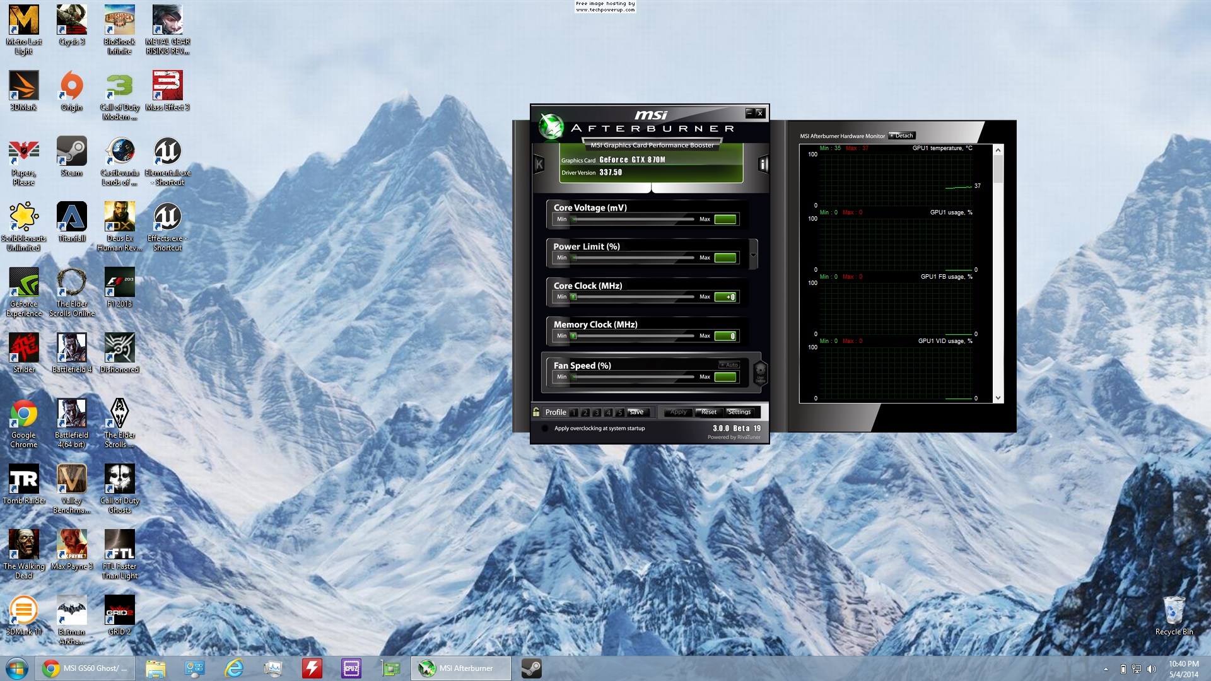Select the Dishonored desktop icon

click(x=119, y=353)
